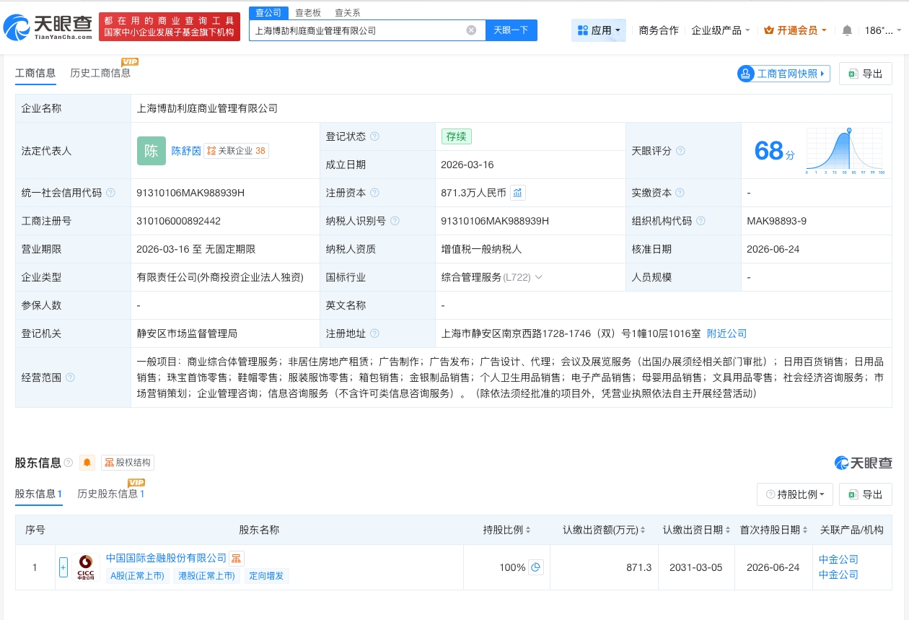Select registration number 310106000892442

178,221
